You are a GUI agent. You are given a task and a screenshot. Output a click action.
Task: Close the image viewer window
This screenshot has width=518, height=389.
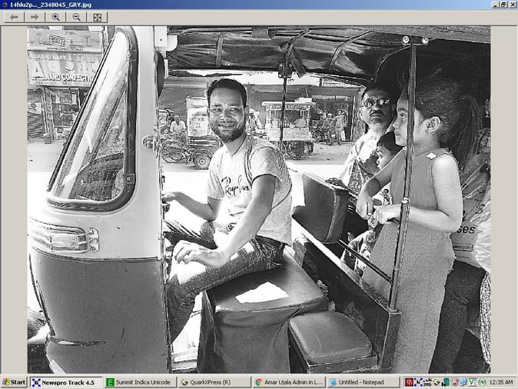click(x=513, y=5)
